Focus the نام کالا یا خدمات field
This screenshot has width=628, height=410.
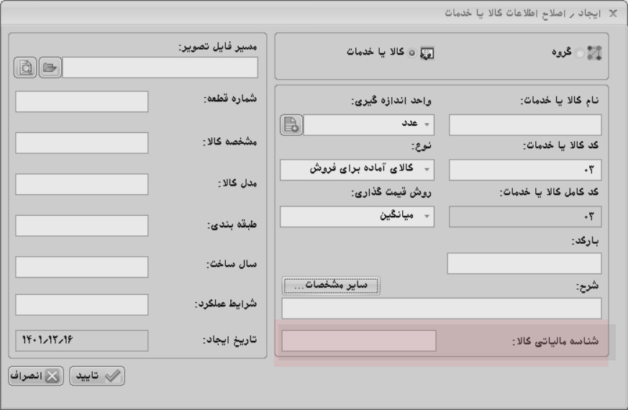click(x=525, y=124)
